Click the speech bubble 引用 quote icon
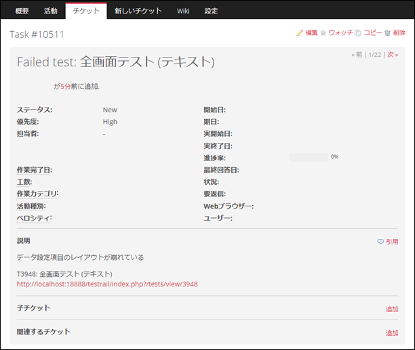This screenshot has width=415, height=350. (x=380, y=242)
